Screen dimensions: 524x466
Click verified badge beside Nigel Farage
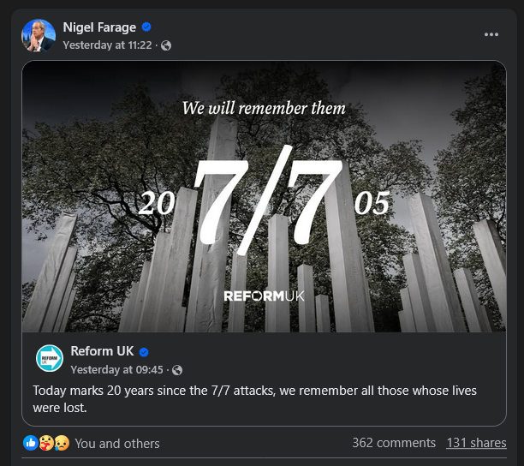pos(146,27)
